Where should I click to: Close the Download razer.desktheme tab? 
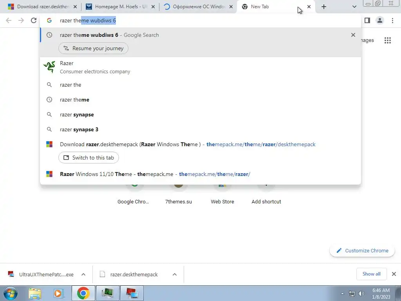click(75, 7)
